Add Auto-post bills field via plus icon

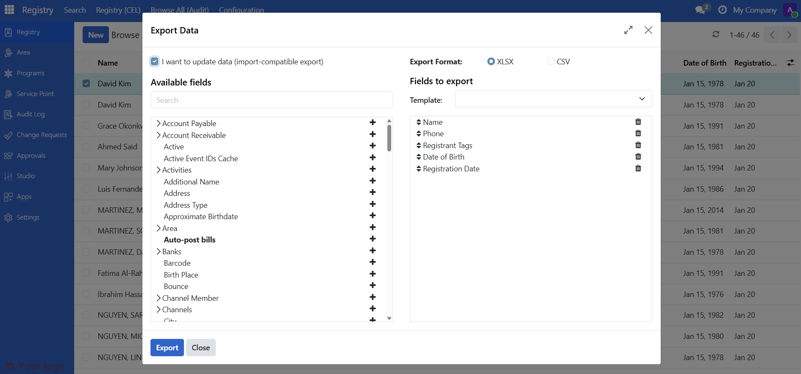pos(373,239)
